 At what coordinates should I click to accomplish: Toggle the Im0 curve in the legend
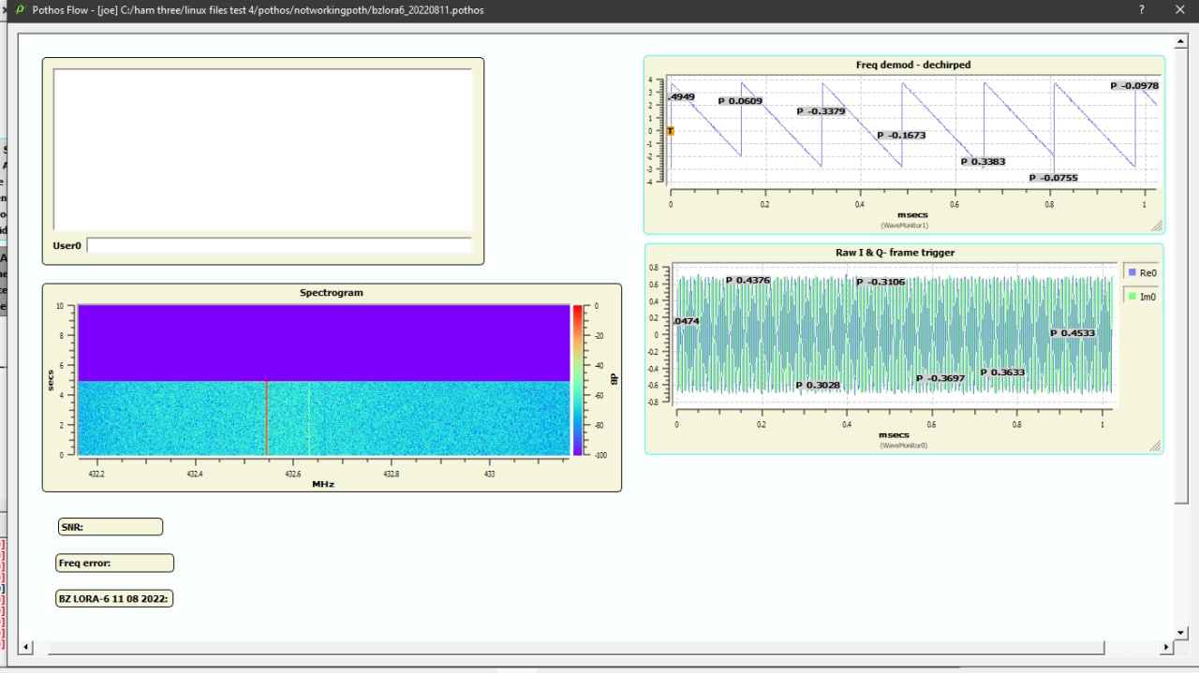1142,296
